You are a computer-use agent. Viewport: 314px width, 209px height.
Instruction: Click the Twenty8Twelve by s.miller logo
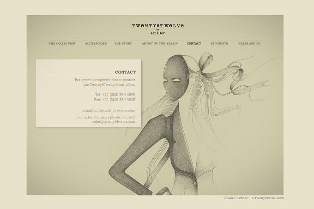[157, 29]
